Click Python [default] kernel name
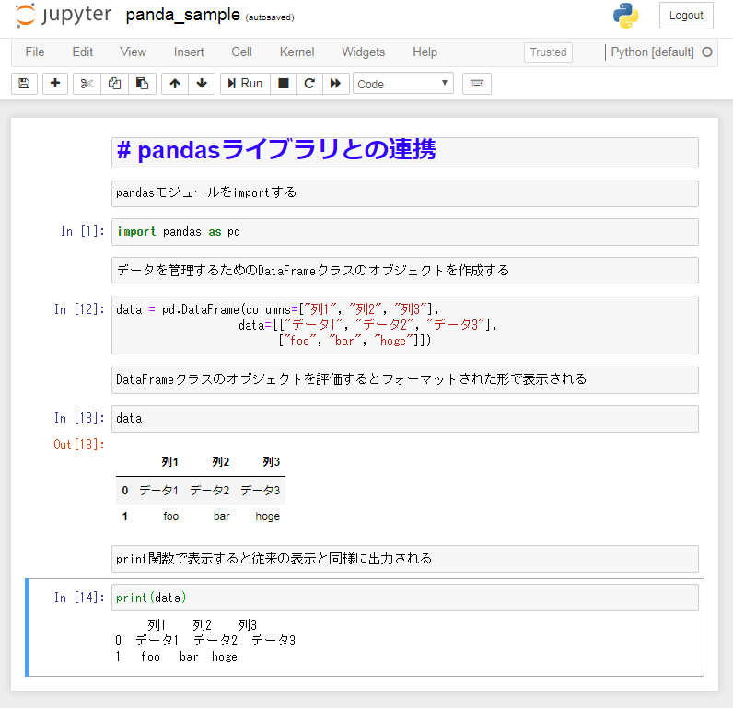733x708 pixels. (x=652, y=52)
